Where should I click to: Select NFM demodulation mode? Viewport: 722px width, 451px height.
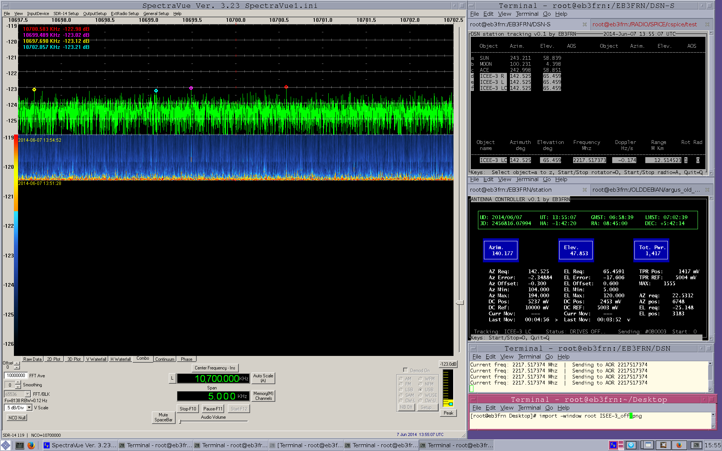coord(420,384)
